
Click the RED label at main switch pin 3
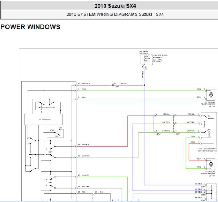click(x=84, y=98)
